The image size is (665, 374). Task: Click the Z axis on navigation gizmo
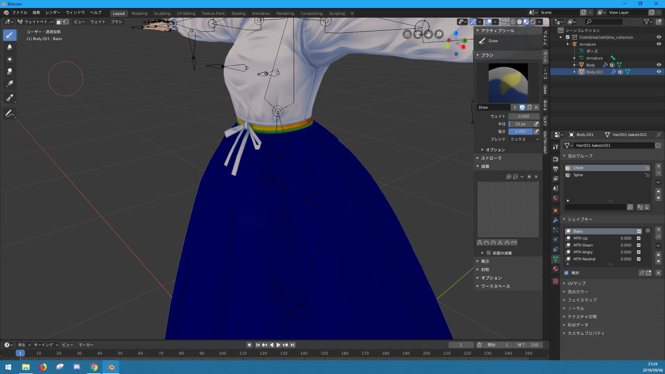click(456, 34)
